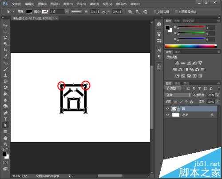The width and height of the screenshot is (222, 179).
Task: Click the color spectrum ramp
Action: 191,46
